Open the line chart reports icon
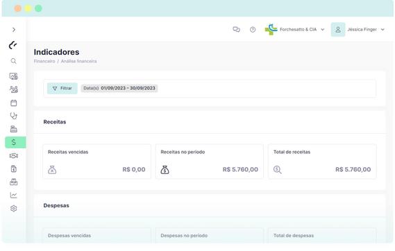Screen dimensions: 395x251 [x=14, y=195]
